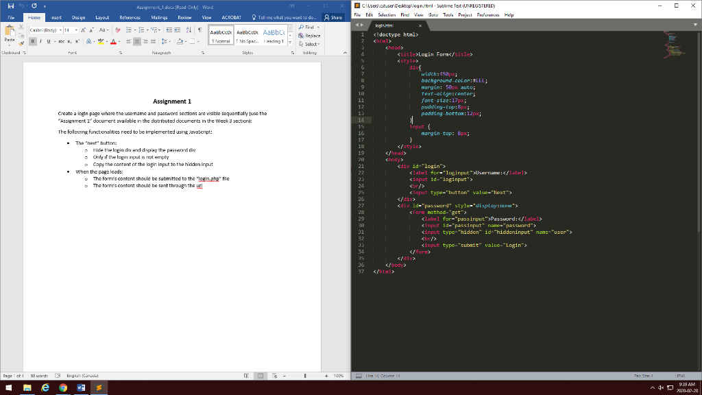Click the Align Right icon

145,42
